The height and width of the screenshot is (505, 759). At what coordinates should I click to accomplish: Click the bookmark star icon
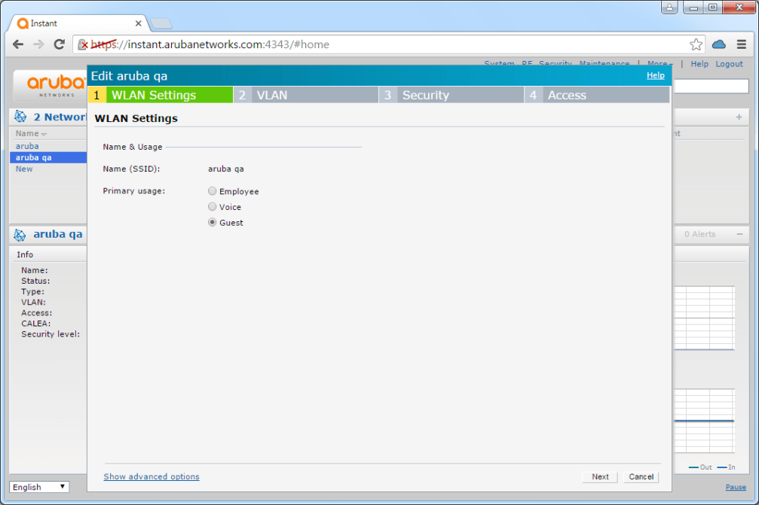(x=696, y=44)
